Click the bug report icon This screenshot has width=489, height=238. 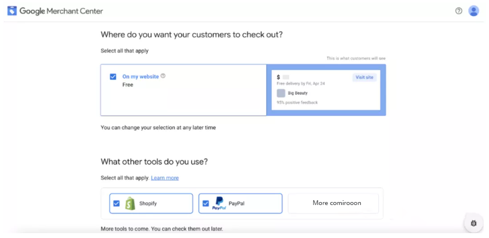click(x=473, y=223)
